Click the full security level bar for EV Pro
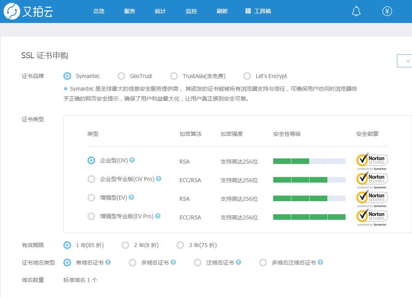 tap(309, 217)
